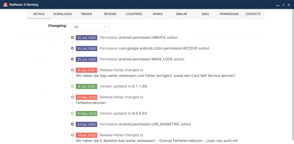The height and width of the screenshot is (144, 294).
Task: Click timeline marker for WAKE_LOCK permission entry
Action: click(72, 59)
